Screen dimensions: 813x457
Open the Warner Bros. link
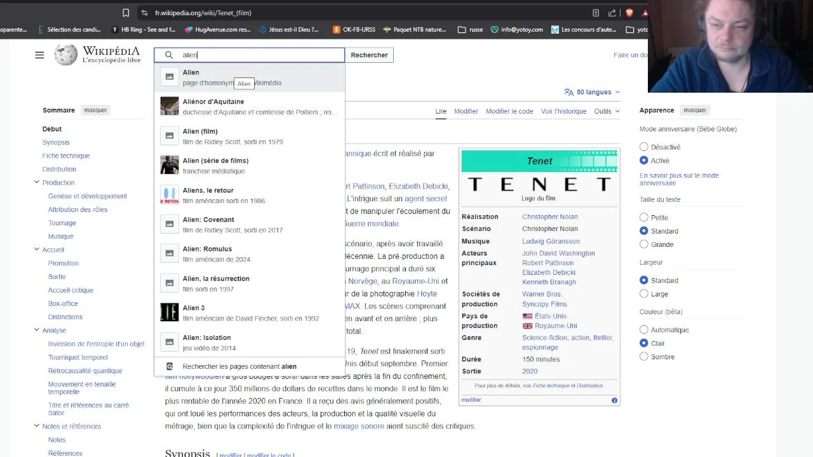[542, 294]
